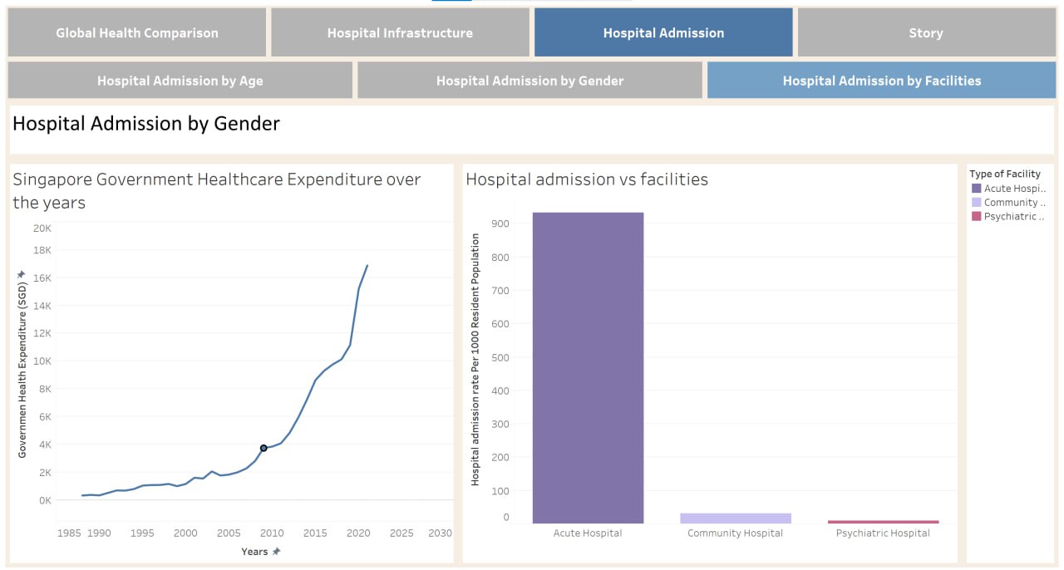The image size is (1064, 570).
Task: Click the Hospital admission vs facilities chart title
Action: point(586,179)
